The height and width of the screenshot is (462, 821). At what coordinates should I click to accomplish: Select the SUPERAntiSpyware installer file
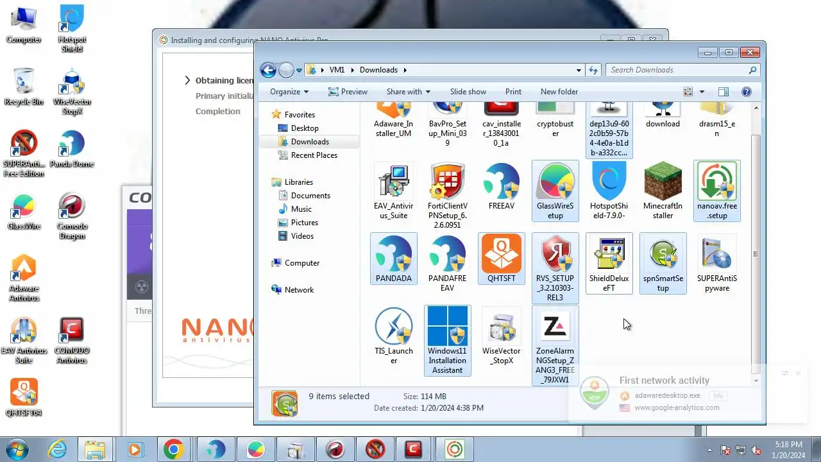(717, 263)
